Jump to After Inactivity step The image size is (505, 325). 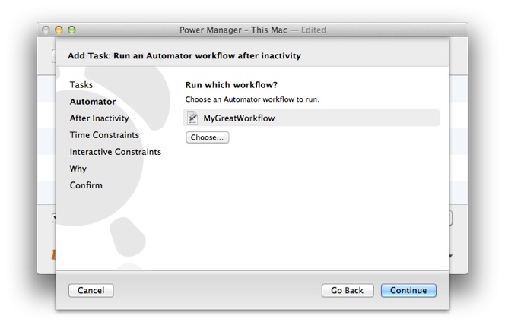tap(99, 118)
